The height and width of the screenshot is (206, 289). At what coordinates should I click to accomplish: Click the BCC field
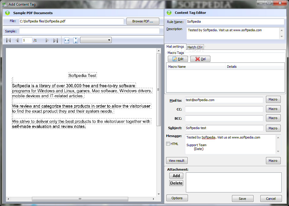coord(224,118)
